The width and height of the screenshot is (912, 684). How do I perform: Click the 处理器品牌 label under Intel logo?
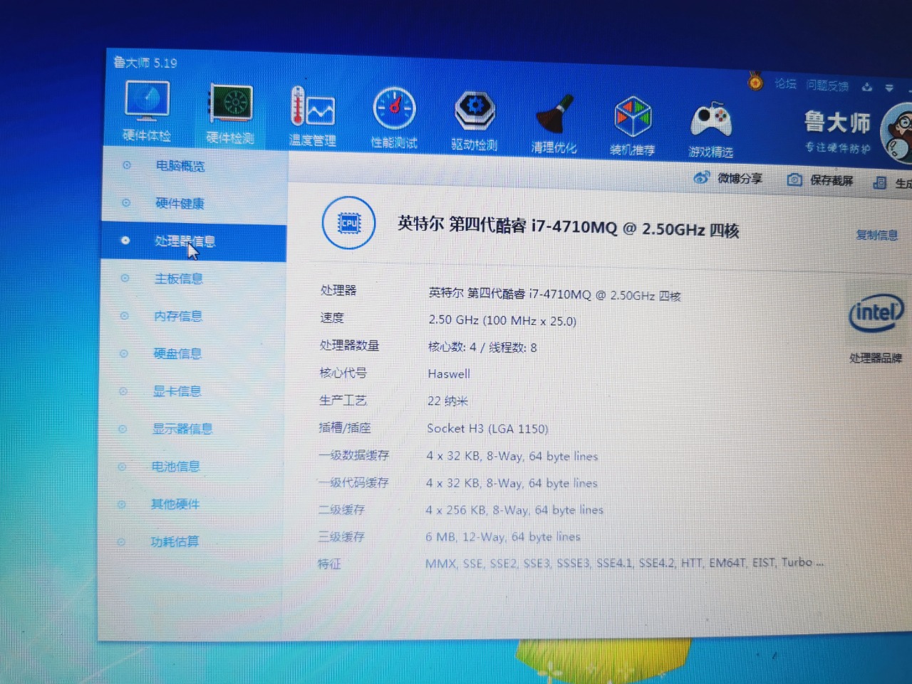876,358
